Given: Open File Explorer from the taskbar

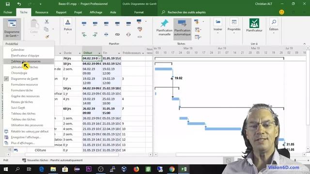Looking at the screenshot, I should [53, 169].
